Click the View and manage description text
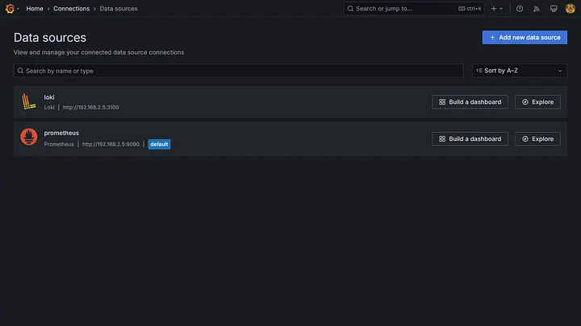 coord(98,52)
